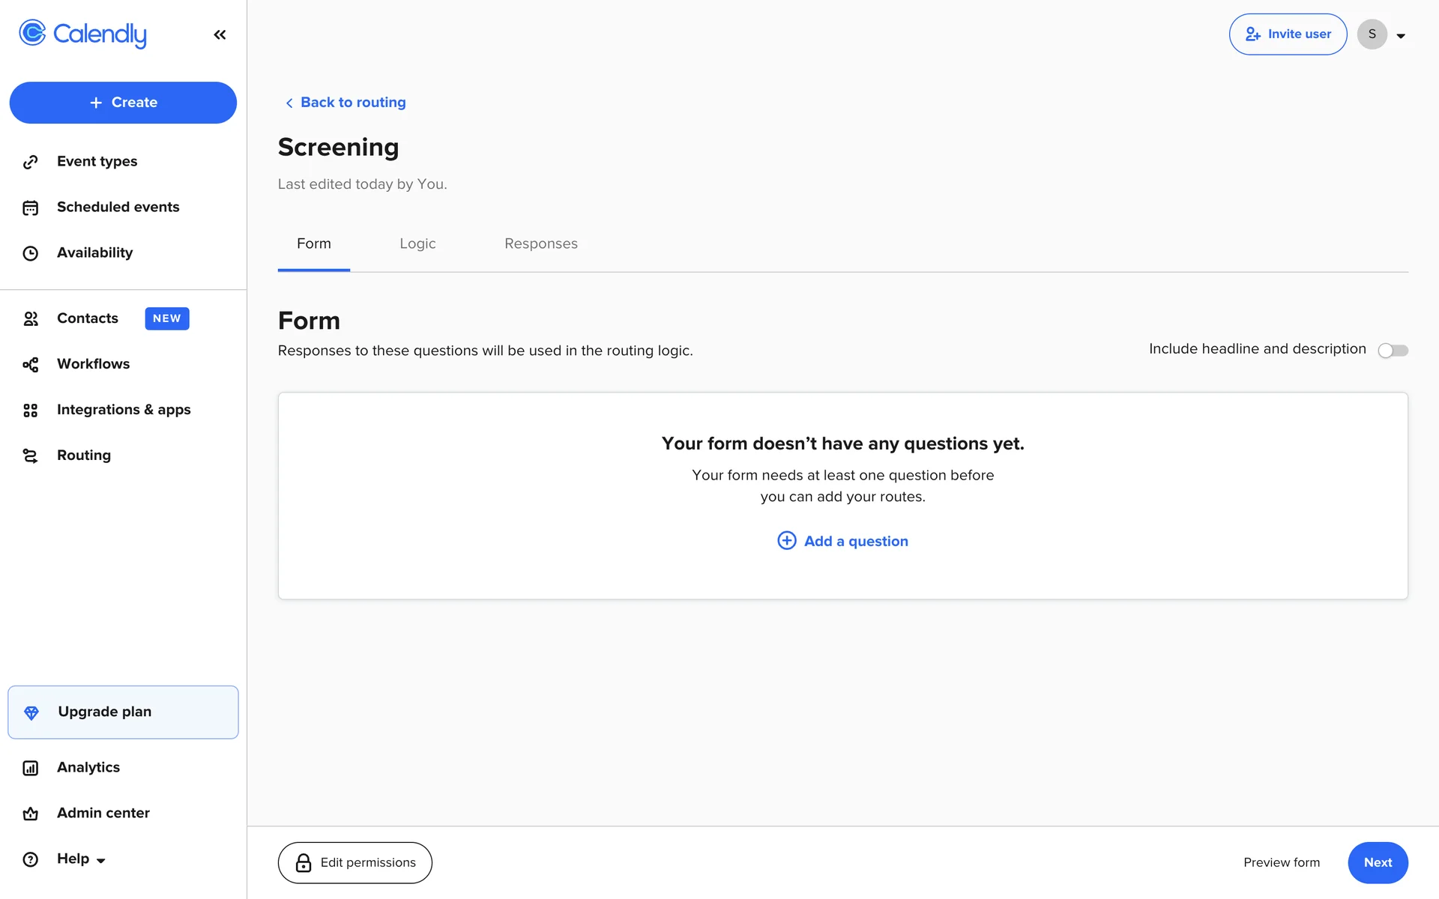Switch to the Responses tab
The image size is (1439, 899).
540,243
